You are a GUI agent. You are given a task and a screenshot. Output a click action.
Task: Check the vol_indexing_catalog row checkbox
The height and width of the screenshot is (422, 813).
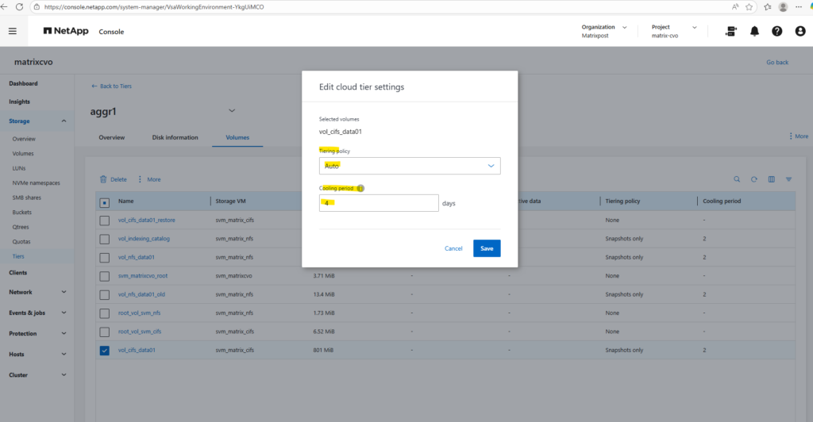click(x=105, y=238)
